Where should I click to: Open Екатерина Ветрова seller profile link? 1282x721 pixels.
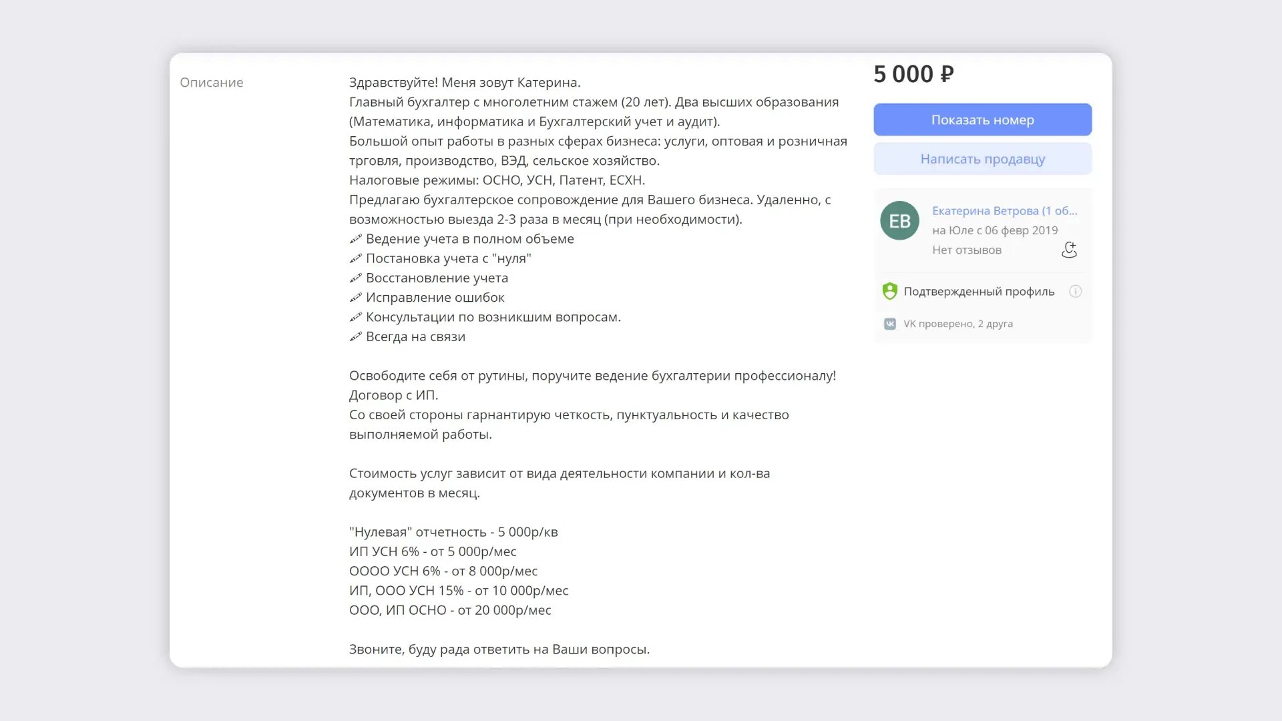tap(1004, 211)
